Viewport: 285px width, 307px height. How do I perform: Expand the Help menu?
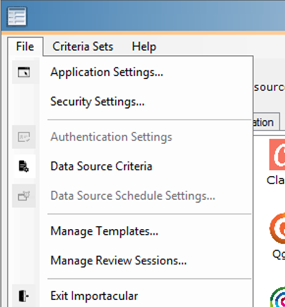pos(144,46)
